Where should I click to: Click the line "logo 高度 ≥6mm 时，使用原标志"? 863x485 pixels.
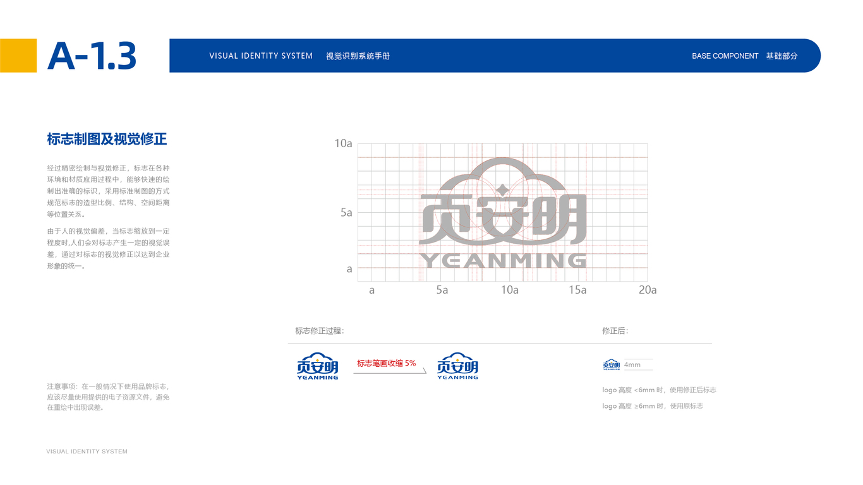click(653, 406)
